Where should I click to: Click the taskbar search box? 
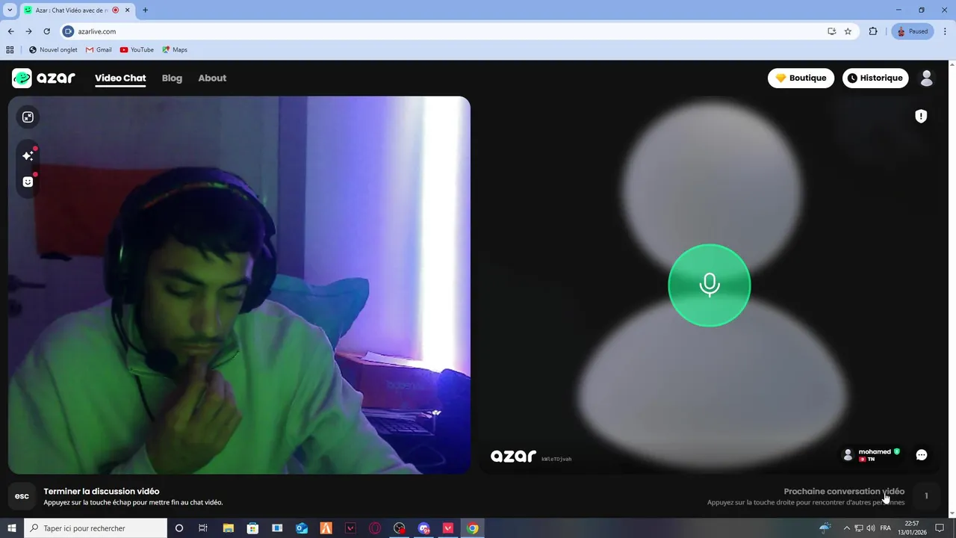pos(95,528)
